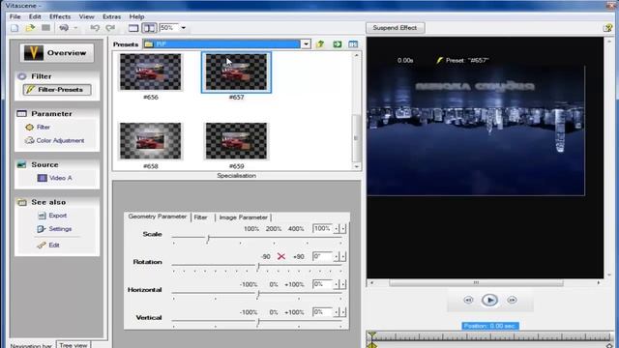Click the Scale 100% value field
Image resolution: width=619 pixels, height=348 pixels.
[x=322, y=228]
